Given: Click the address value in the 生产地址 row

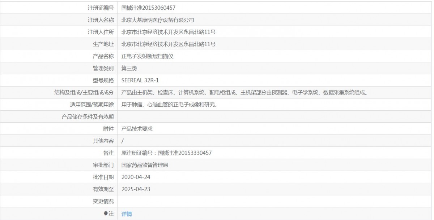Looking at the screenshot, I should 169,44.
